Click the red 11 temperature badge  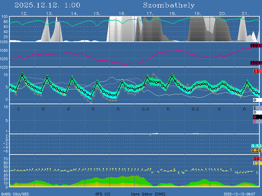point(256,71)
